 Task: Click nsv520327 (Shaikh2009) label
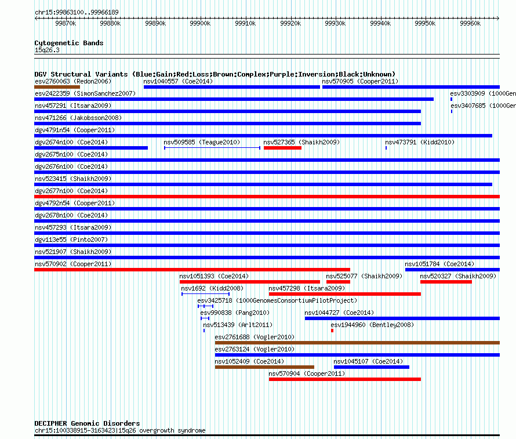click(458, 276)
